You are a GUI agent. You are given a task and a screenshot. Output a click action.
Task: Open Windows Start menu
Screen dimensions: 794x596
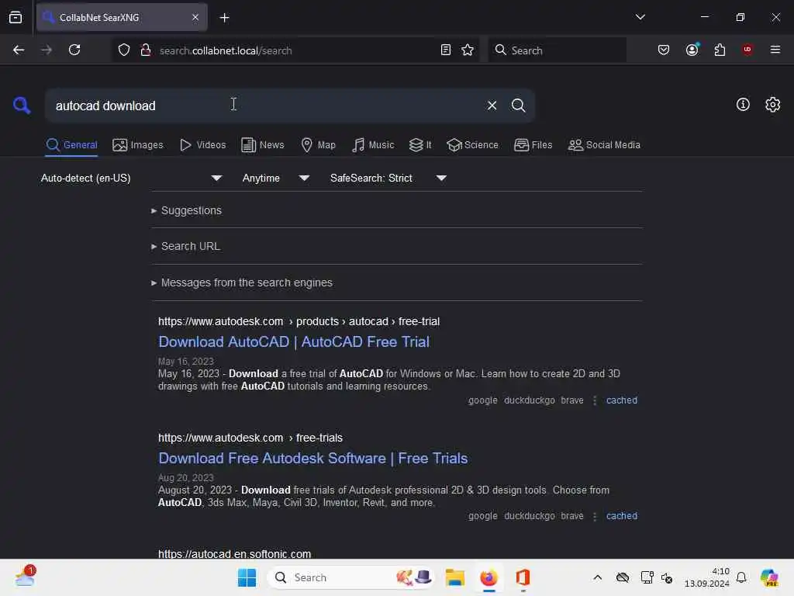point(247,577)
